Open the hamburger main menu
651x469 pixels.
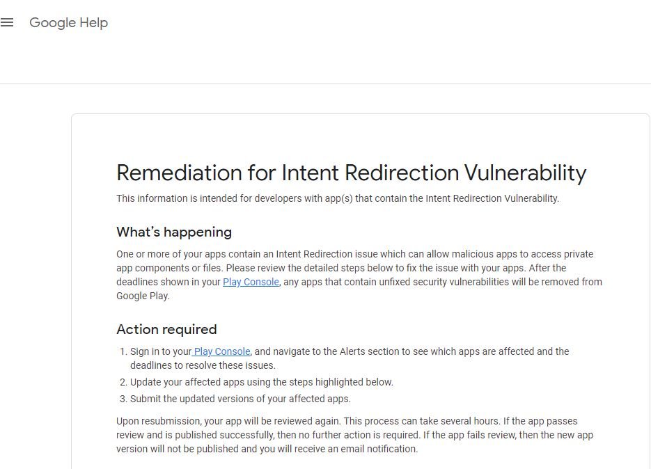[x=7, y=23]
